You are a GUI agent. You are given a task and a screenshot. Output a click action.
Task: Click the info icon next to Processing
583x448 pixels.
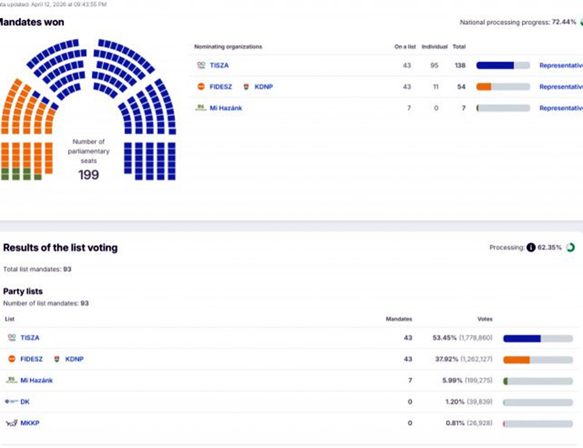tap(531, 248)
